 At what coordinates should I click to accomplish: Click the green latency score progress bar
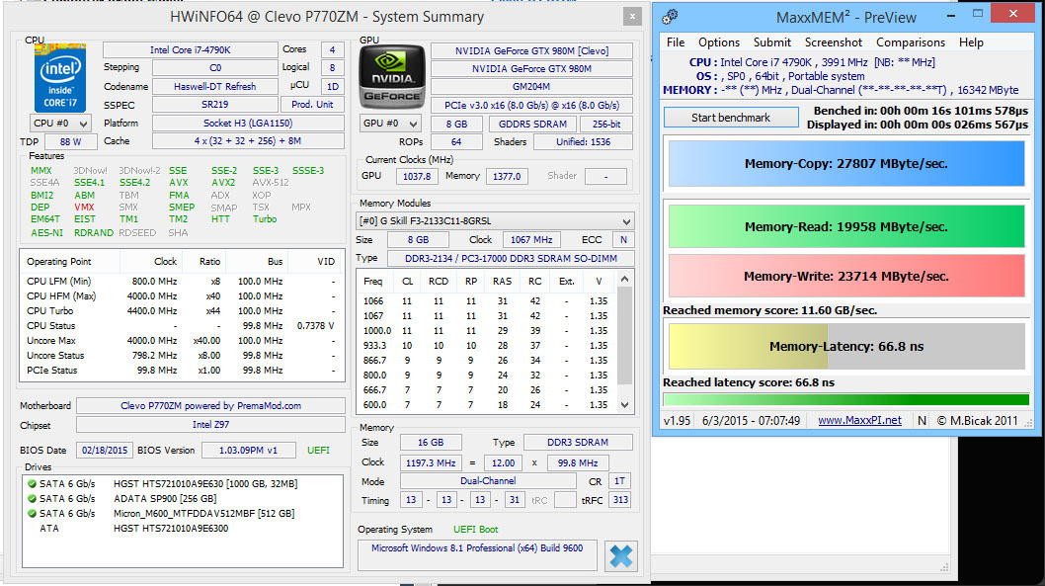[x=846, y=400]
